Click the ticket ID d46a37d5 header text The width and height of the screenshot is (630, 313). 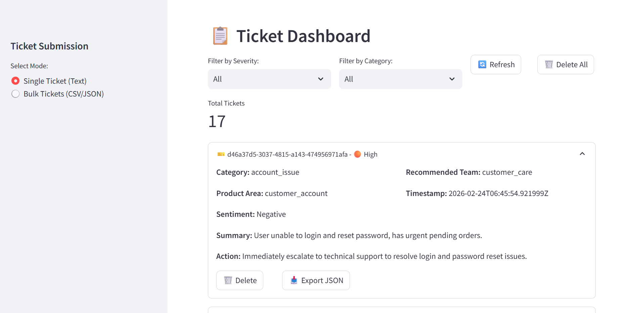click(287, 154)
